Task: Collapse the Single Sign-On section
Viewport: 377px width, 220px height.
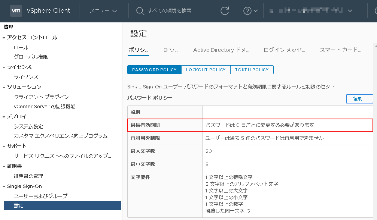Action: 4,186
